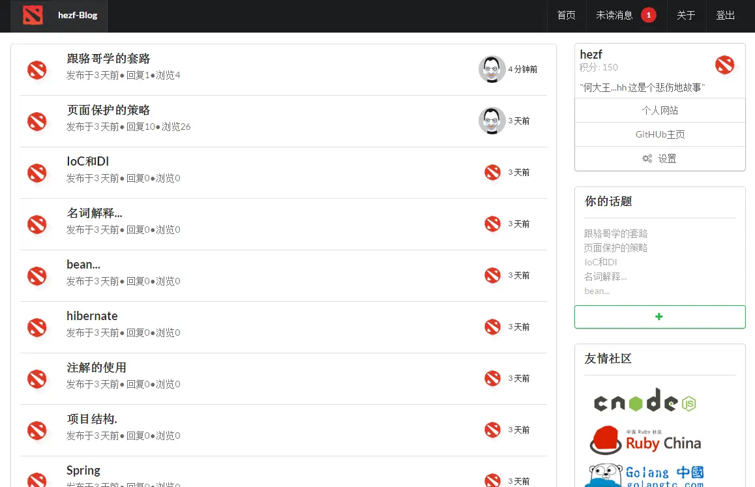Click small avatar at right of 注解的使用 row
755x487 pixels.
[x=493, y=378]
